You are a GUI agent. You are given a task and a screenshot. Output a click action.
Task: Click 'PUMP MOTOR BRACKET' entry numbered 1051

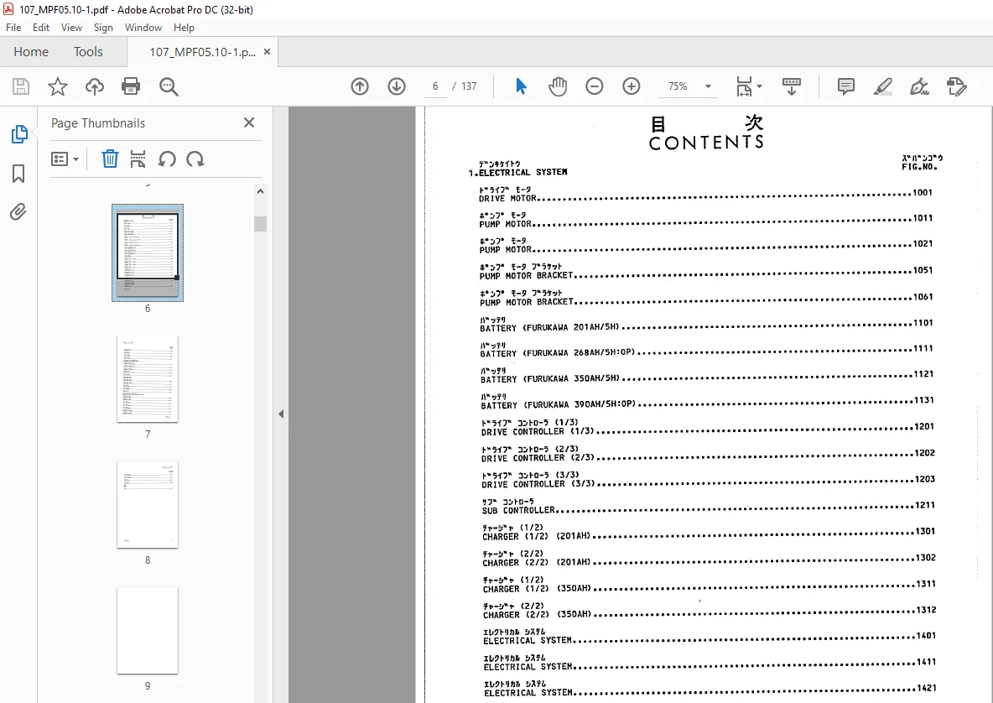pos(706,271)
